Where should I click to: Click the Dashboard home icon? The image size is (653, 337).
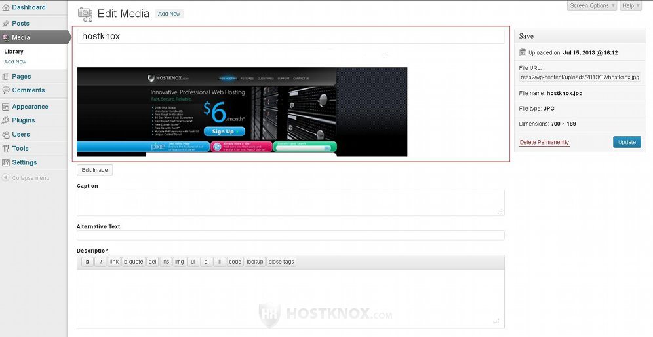tap(5, 7)
